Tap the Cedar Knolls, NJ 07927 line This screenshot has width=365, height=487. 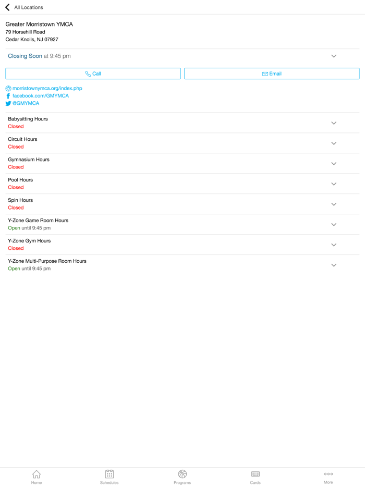tap(32, 40)
